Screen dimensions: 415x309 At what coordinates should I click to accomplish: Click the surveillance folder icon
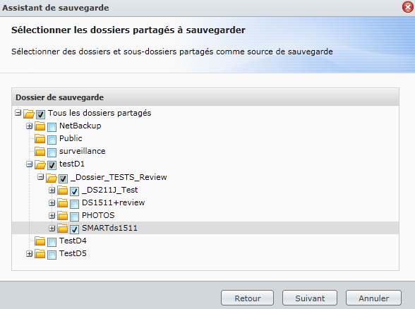(40, 152)
